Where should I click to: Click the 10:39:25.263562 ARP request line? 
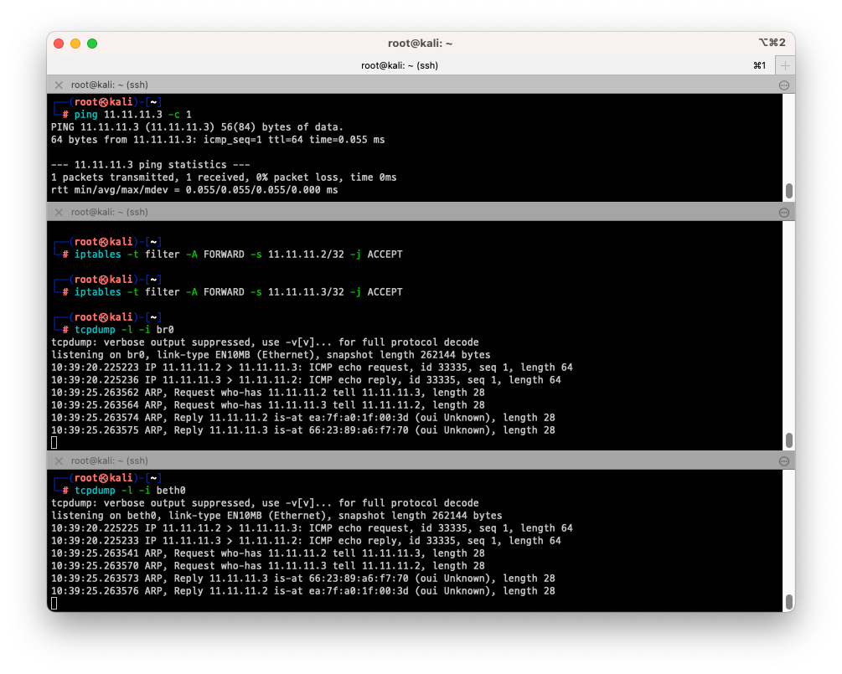coord(268,393)
